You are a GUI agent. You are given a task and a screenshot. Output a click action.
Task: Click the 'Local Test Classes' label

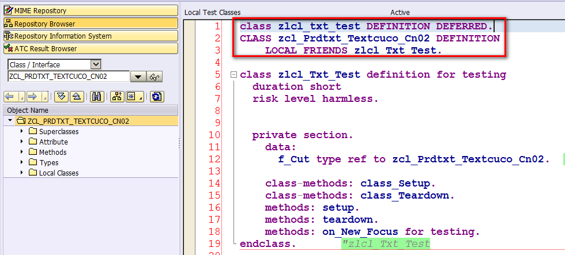click(212, 12)
